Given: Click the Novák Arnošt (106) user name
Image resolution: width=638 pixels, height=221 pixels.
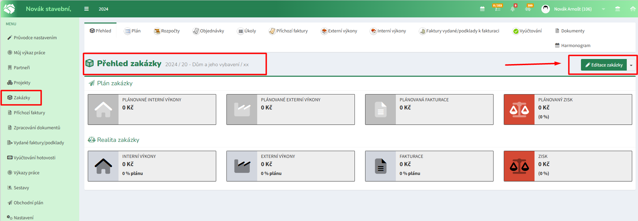Looking at the screenshot, I should tap(573, 9).
